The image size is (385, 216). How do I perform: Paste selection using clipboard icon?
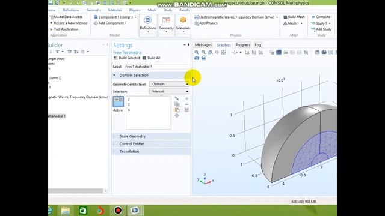(x=177, y=110)
